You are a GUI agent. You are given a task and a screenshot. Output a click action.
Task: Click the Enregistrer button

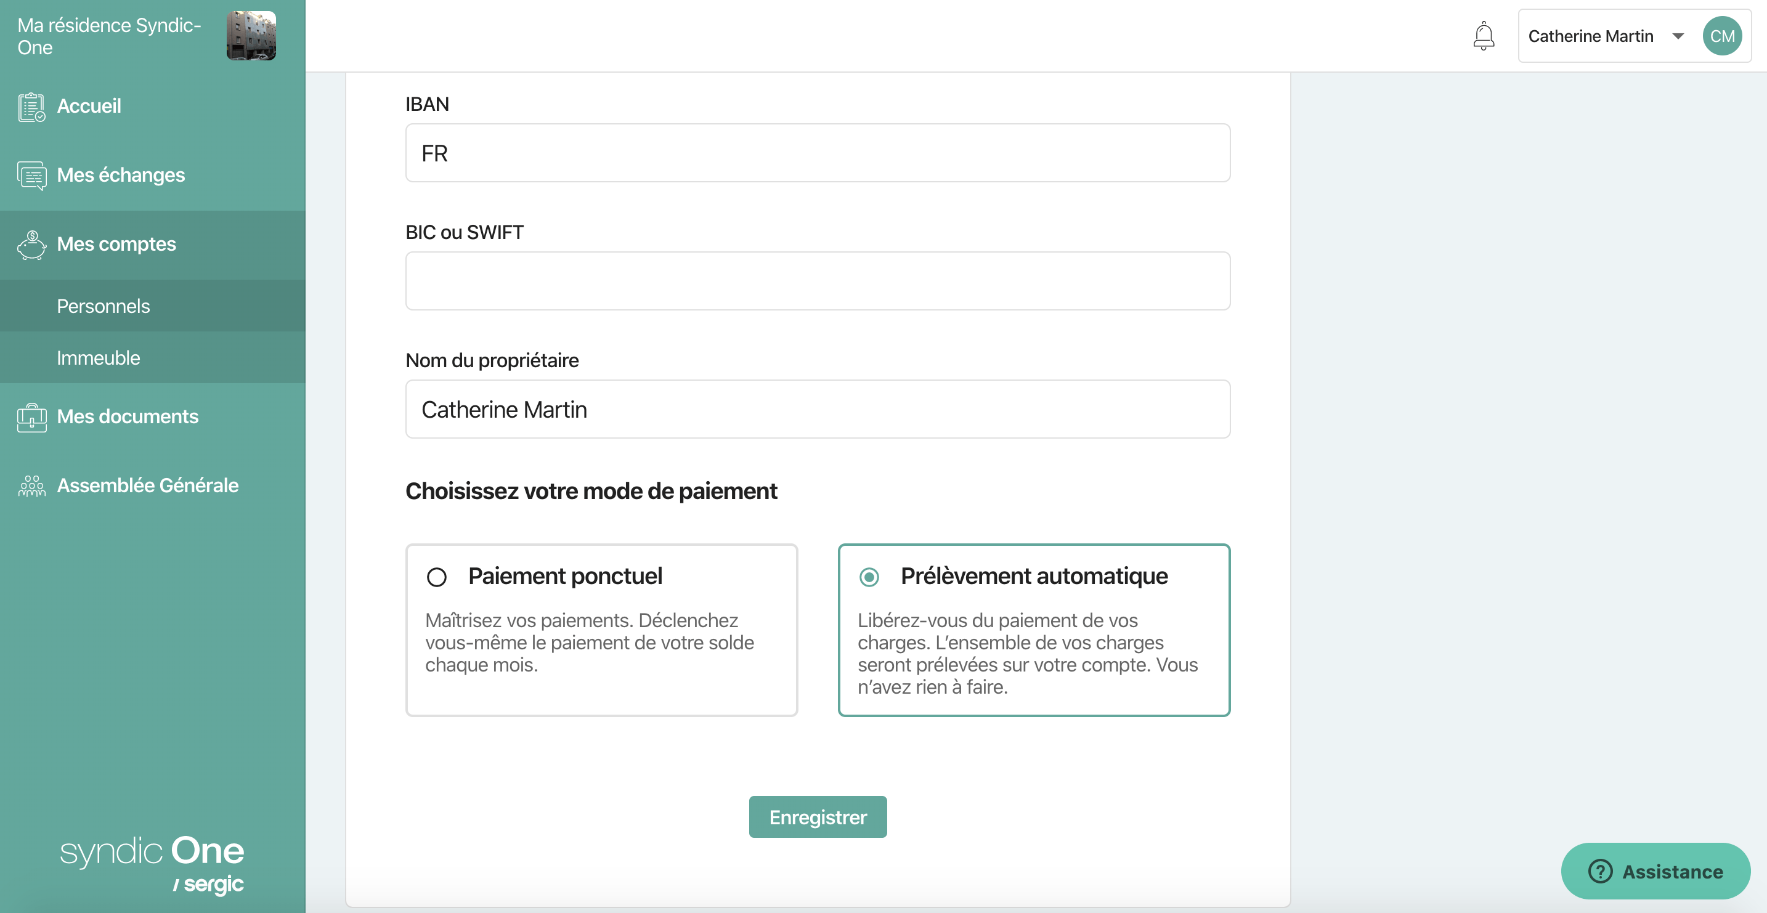coord(818,816)
